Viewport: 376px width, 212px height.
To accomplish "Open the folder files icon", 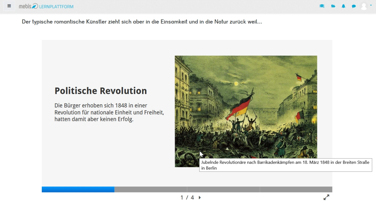I will click(x=333, y=6).
